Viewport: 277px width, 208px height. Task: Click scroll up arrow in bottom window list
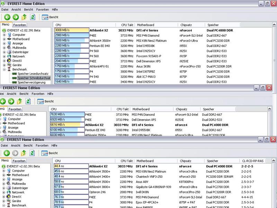click(x=274, y=161)
